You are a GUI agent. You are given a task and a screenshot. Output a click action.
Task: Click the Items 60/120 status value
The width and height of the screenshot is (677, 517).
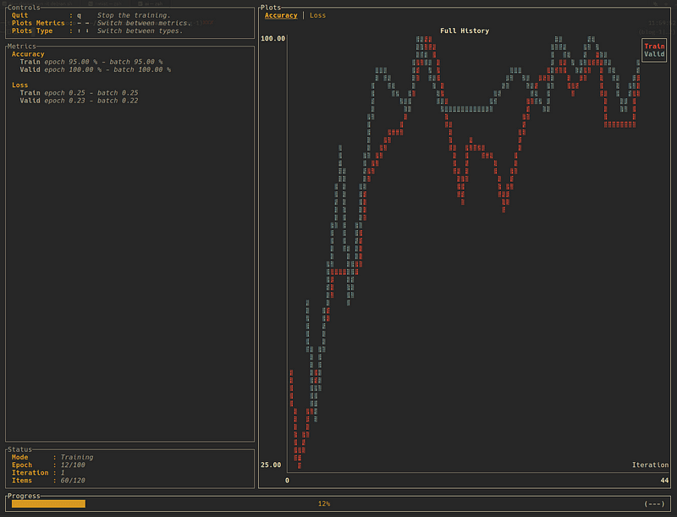pos(73,481)
